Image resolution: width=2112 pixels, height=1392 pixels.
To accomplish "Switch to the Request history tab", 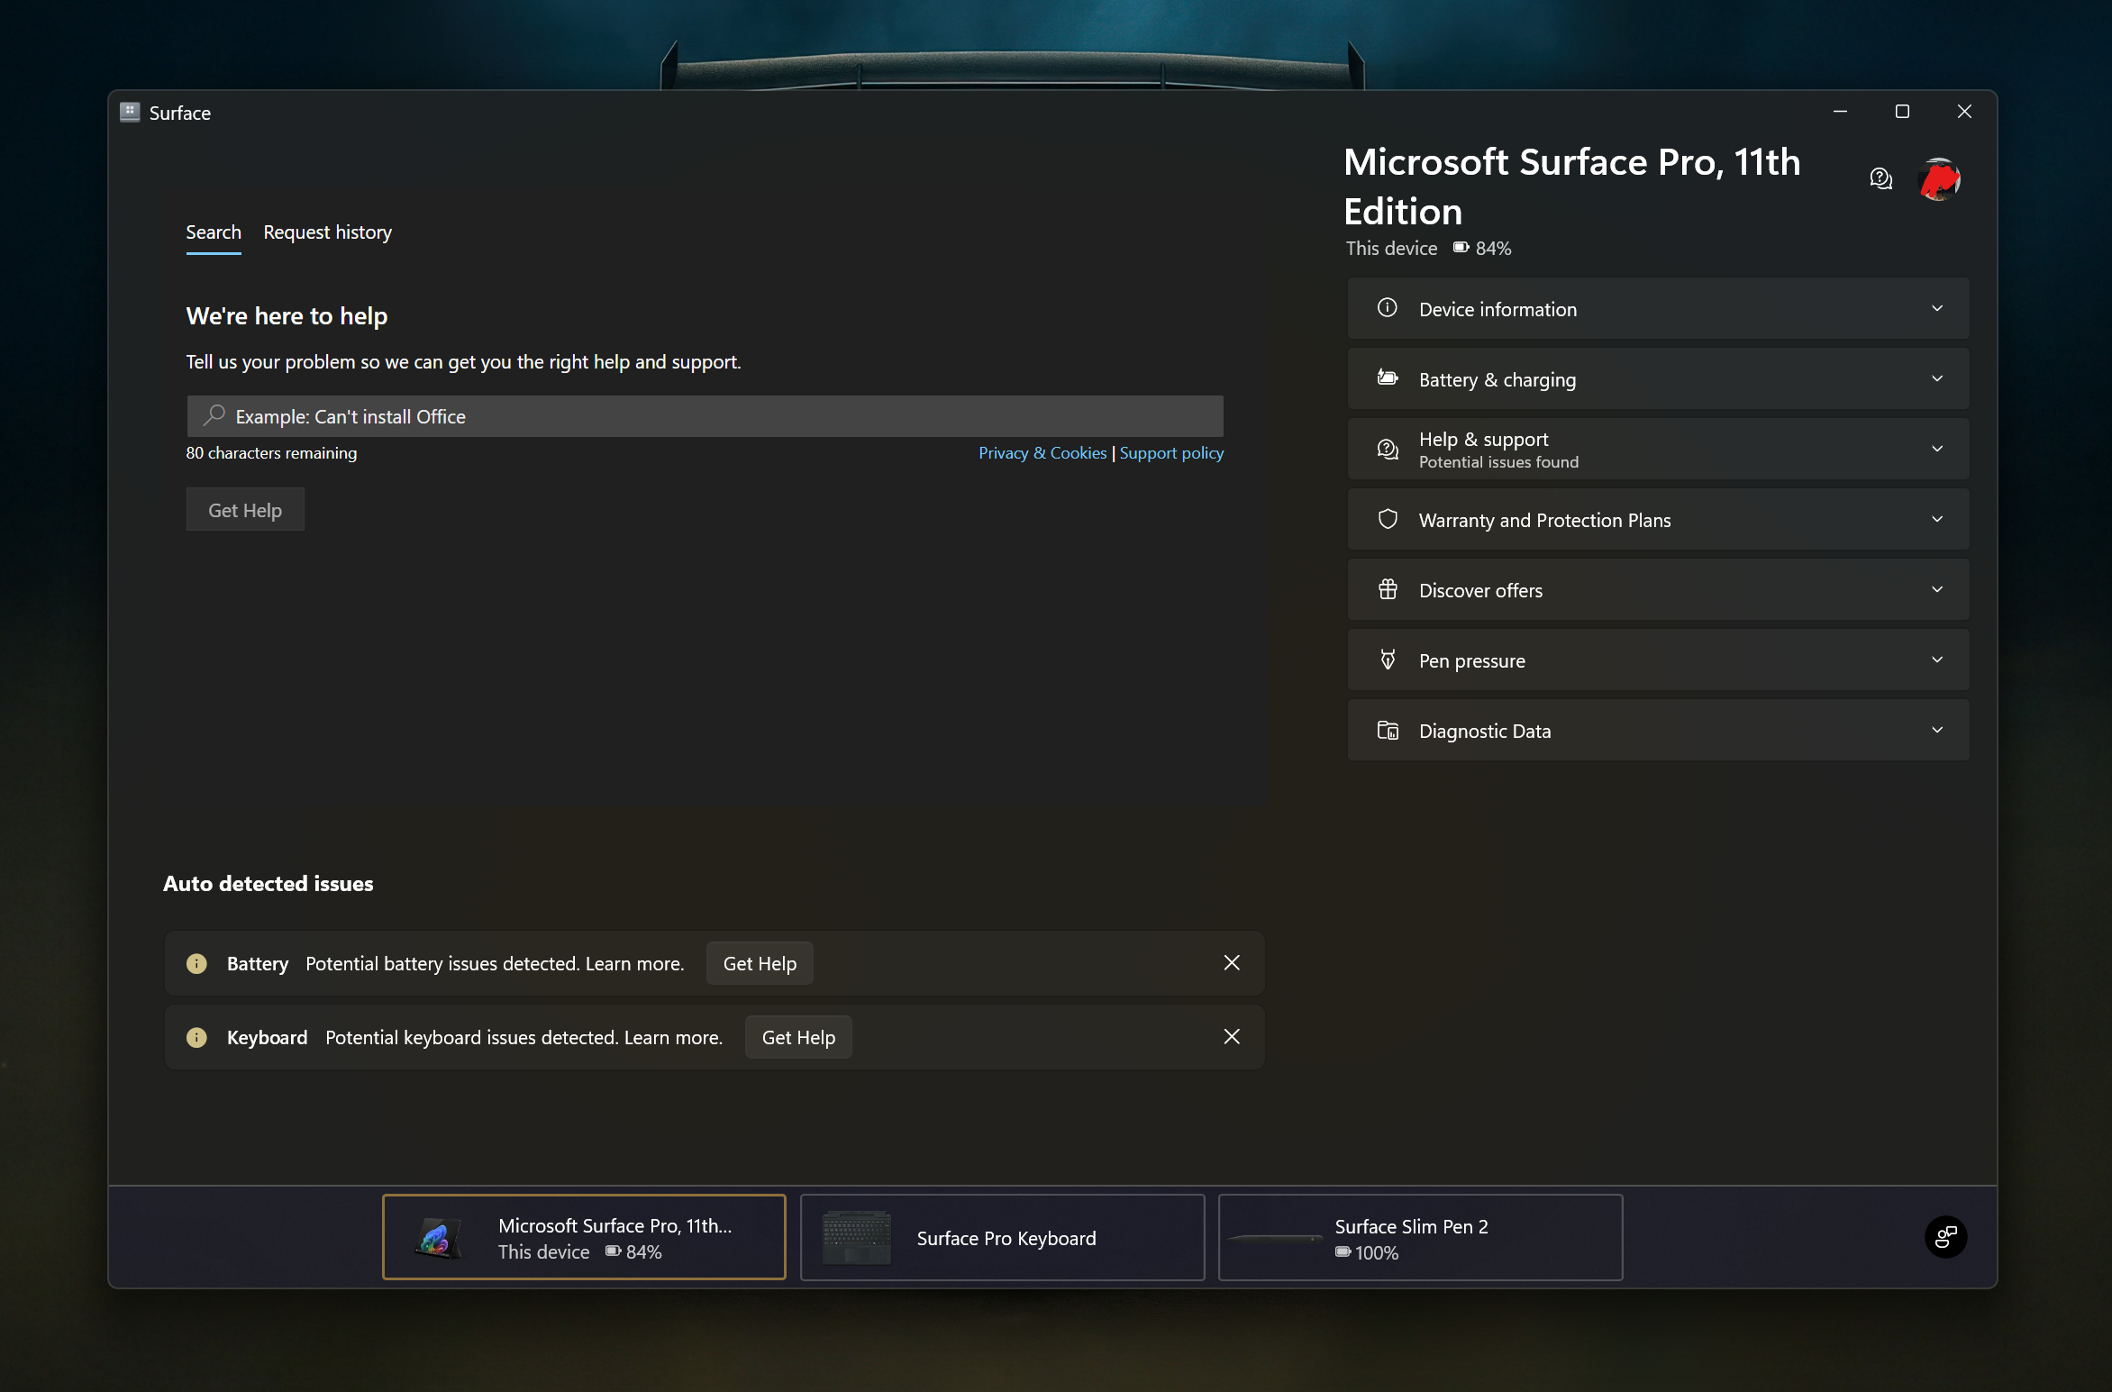I will click(x=327, y=232).
